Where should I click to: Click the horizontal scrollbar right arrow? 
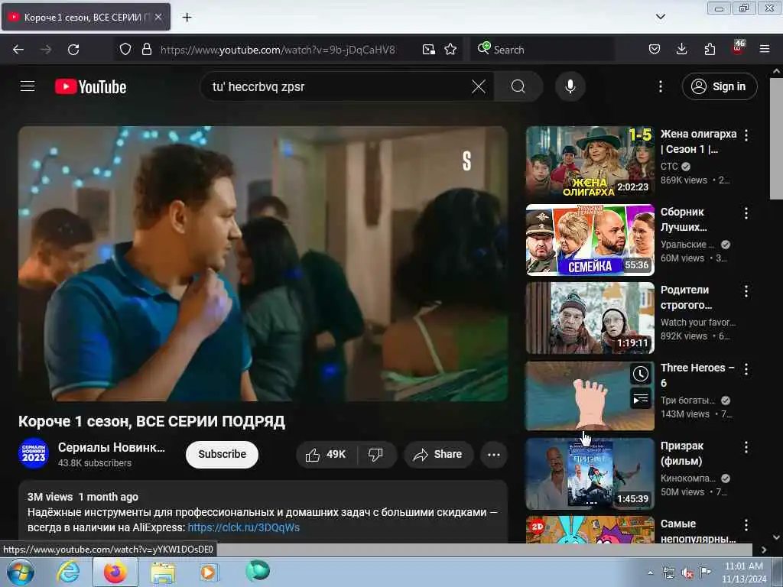[x=764, y=550]
